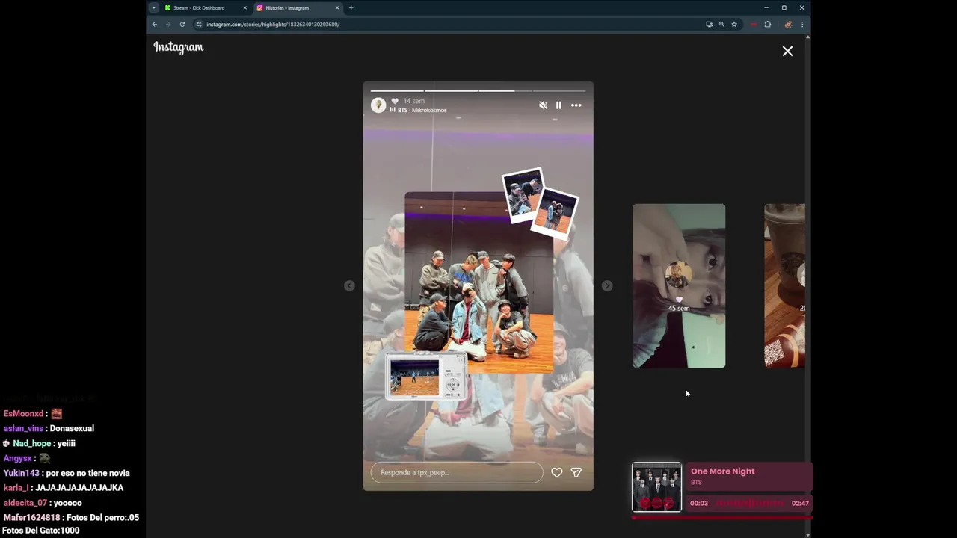Open the story author's profile picture

[378, 105]
